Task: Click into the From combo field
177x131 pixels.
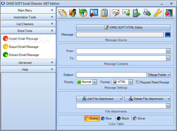Action: 121,51
